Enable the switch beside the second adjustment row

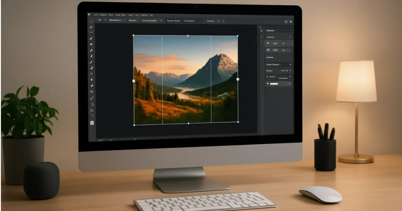point(283,50)
